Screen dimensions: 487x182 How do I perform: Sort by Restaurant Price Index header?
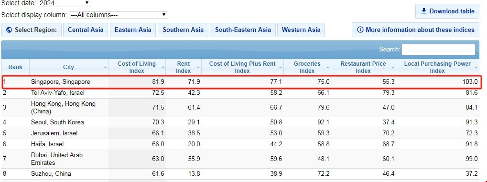click(363, 67)
